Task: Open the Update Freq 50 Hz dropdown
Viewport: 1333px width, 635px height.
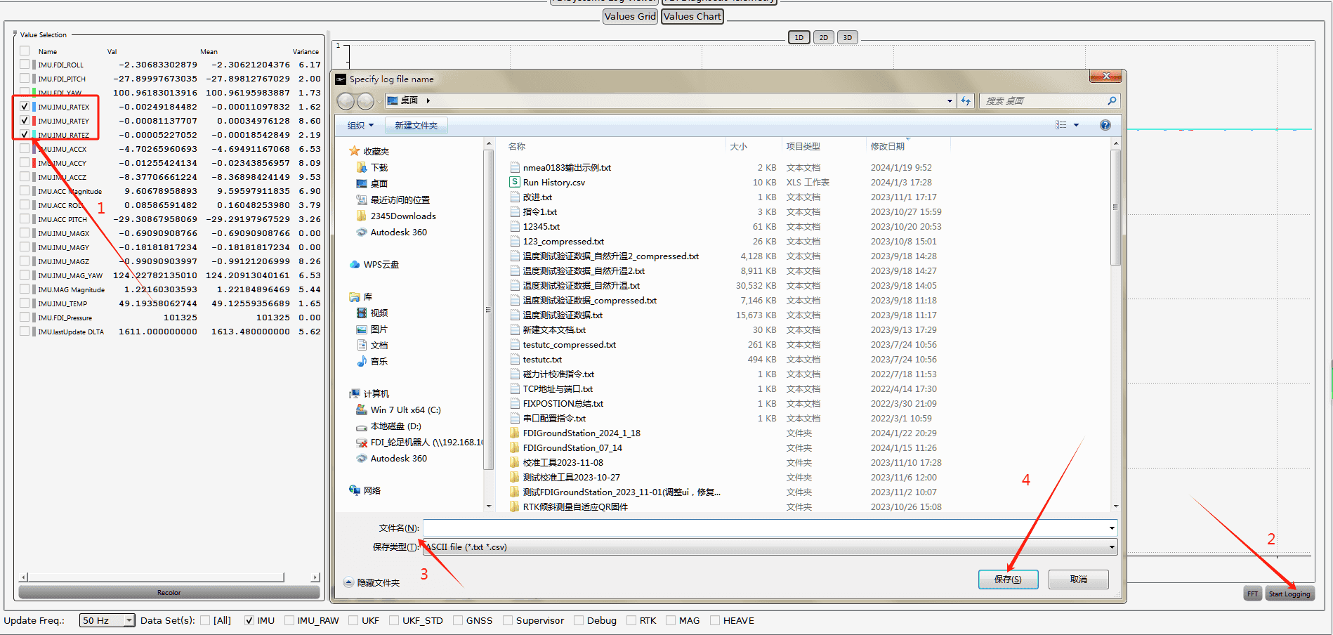Action: pyautogui.click(x=107, y=620)
